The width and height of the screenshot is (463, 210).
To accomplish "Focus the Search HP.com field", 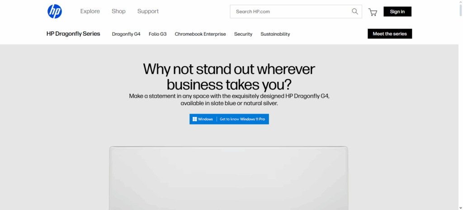I will pos(296,11).
